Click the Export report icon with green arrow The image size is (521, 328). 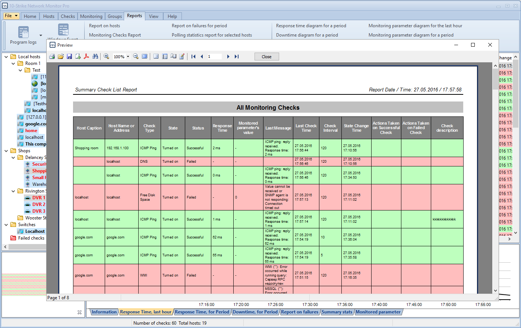click(78, 56)
